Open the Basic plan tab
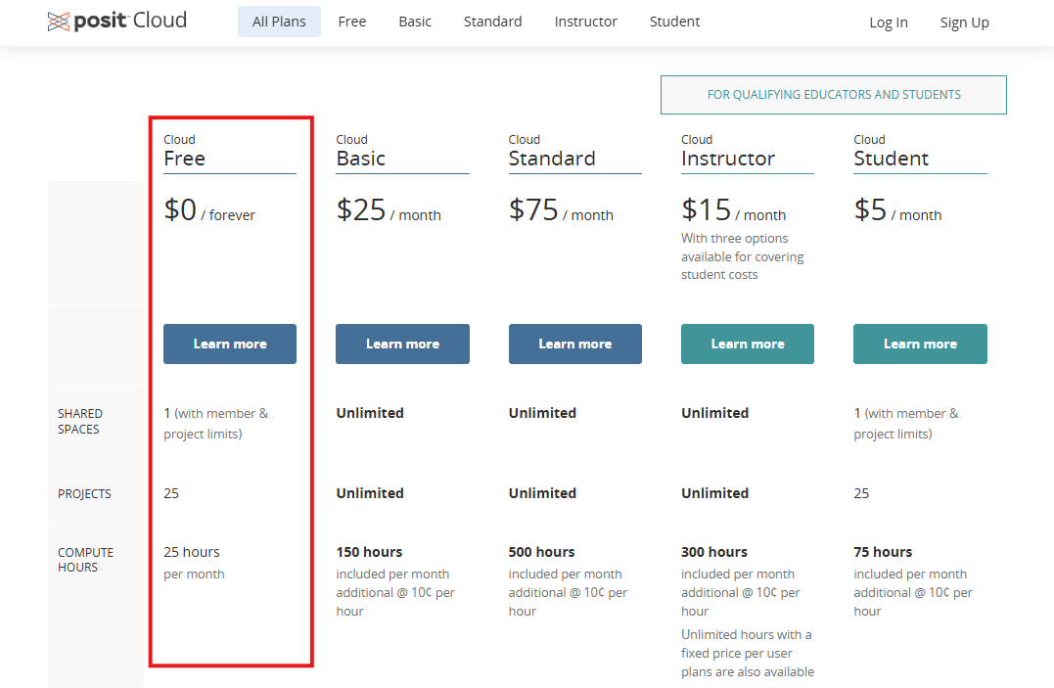Screen dimensions: 1054x688 point(415,22)
